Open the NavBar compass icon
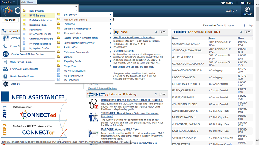 point(247,9)
